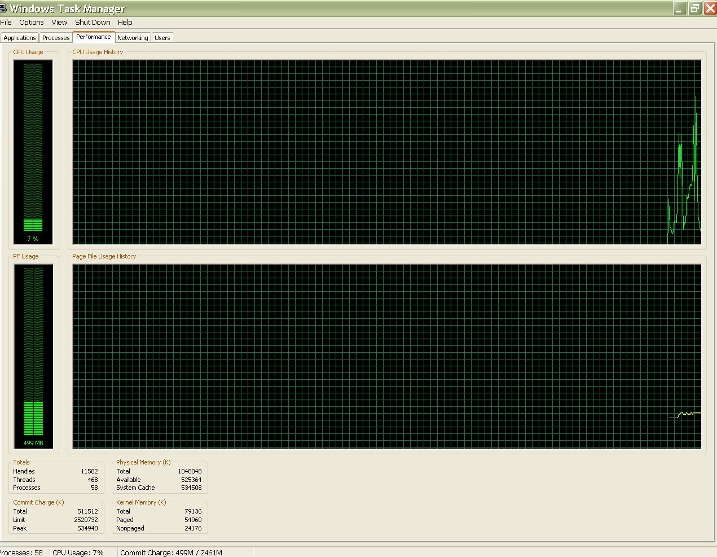
Task: Click the Task Manager title bar icon
Action: [3, 8]
